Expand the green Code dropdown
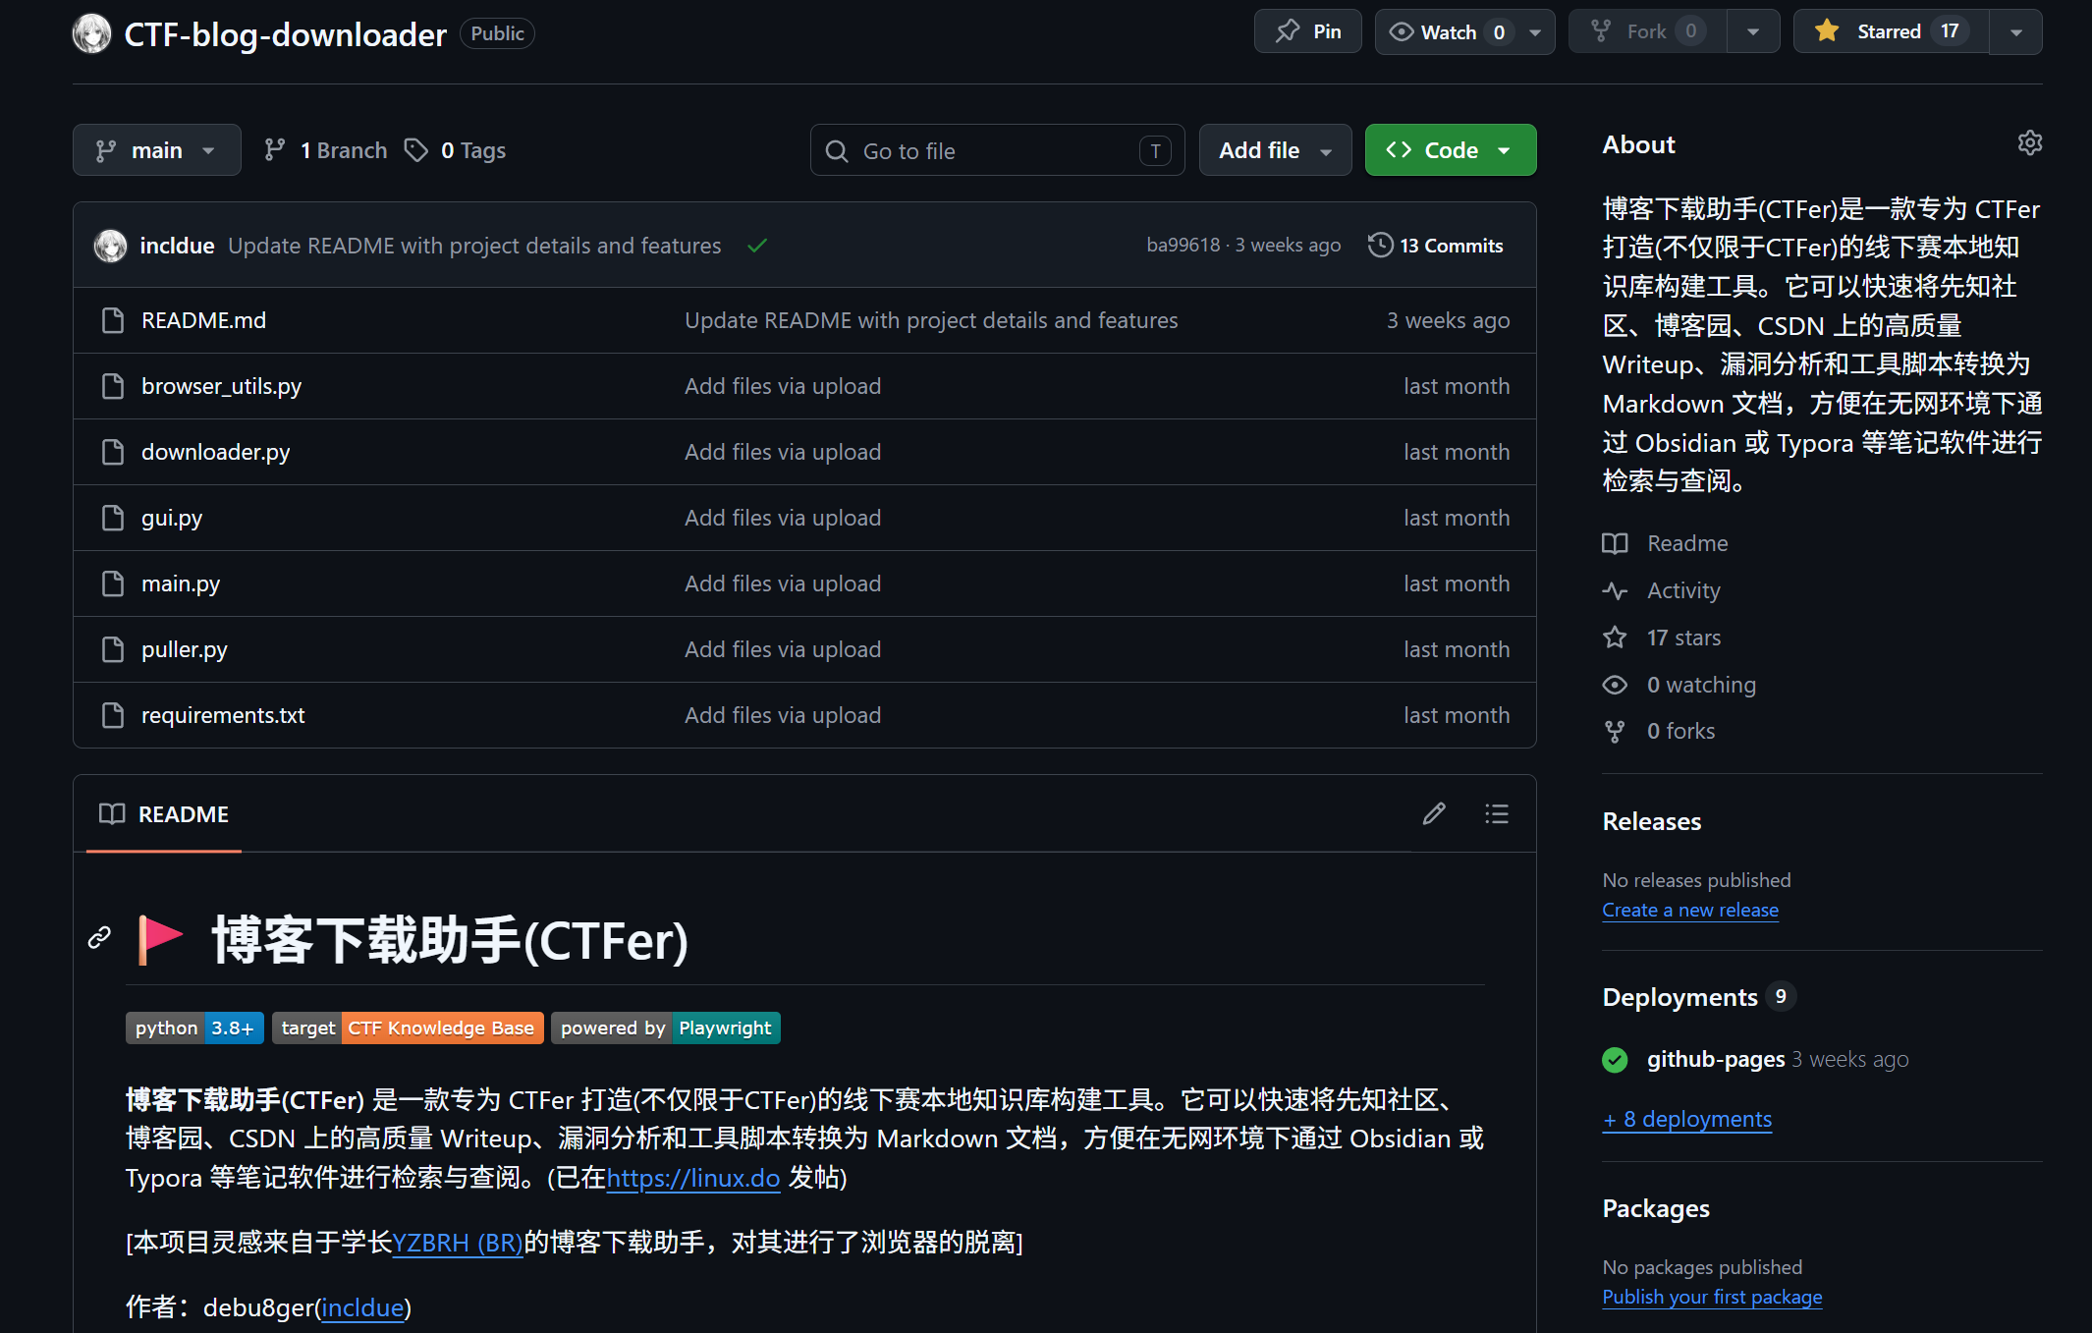Image resolution: width=2092 pixels, height=1333 pixels. pos(1450,150)
